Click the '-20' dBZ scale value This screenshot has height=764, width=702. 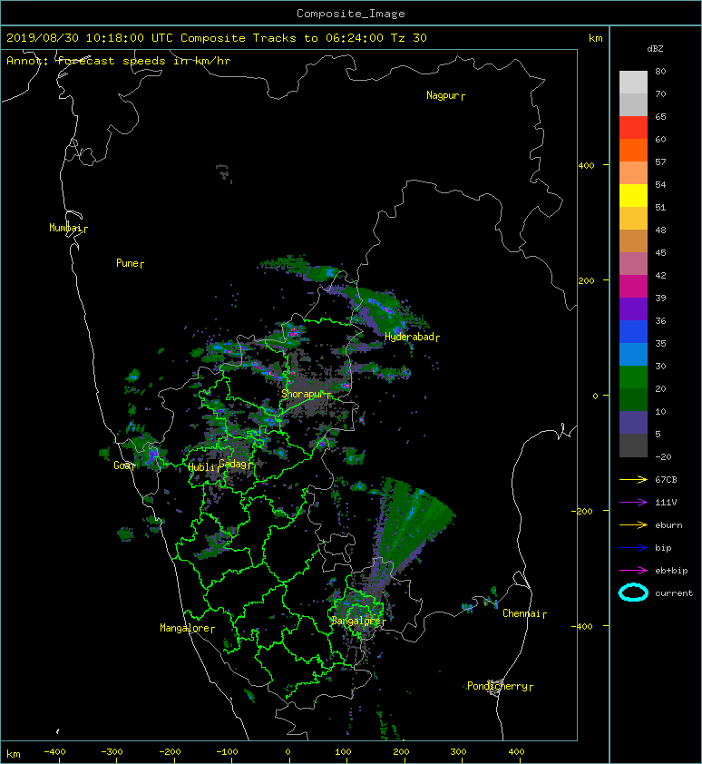tap(663, 457)
